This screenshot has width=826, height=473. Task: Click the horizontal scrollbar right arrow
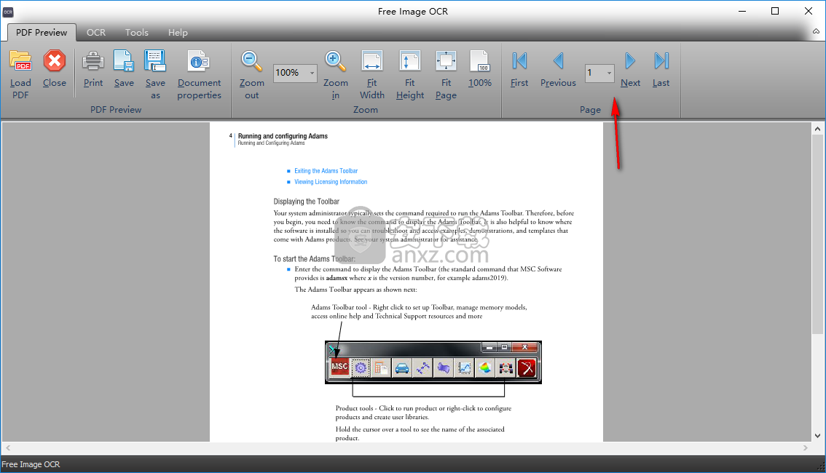(806, 448)
